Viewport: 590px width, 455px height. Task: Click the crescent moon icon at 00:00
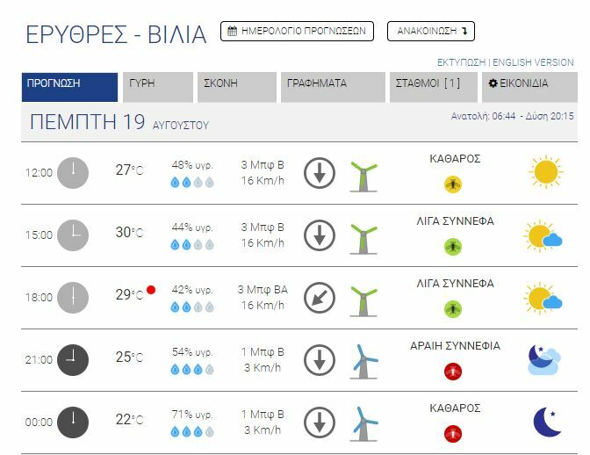pyautogui.click(x=546, y=422)
